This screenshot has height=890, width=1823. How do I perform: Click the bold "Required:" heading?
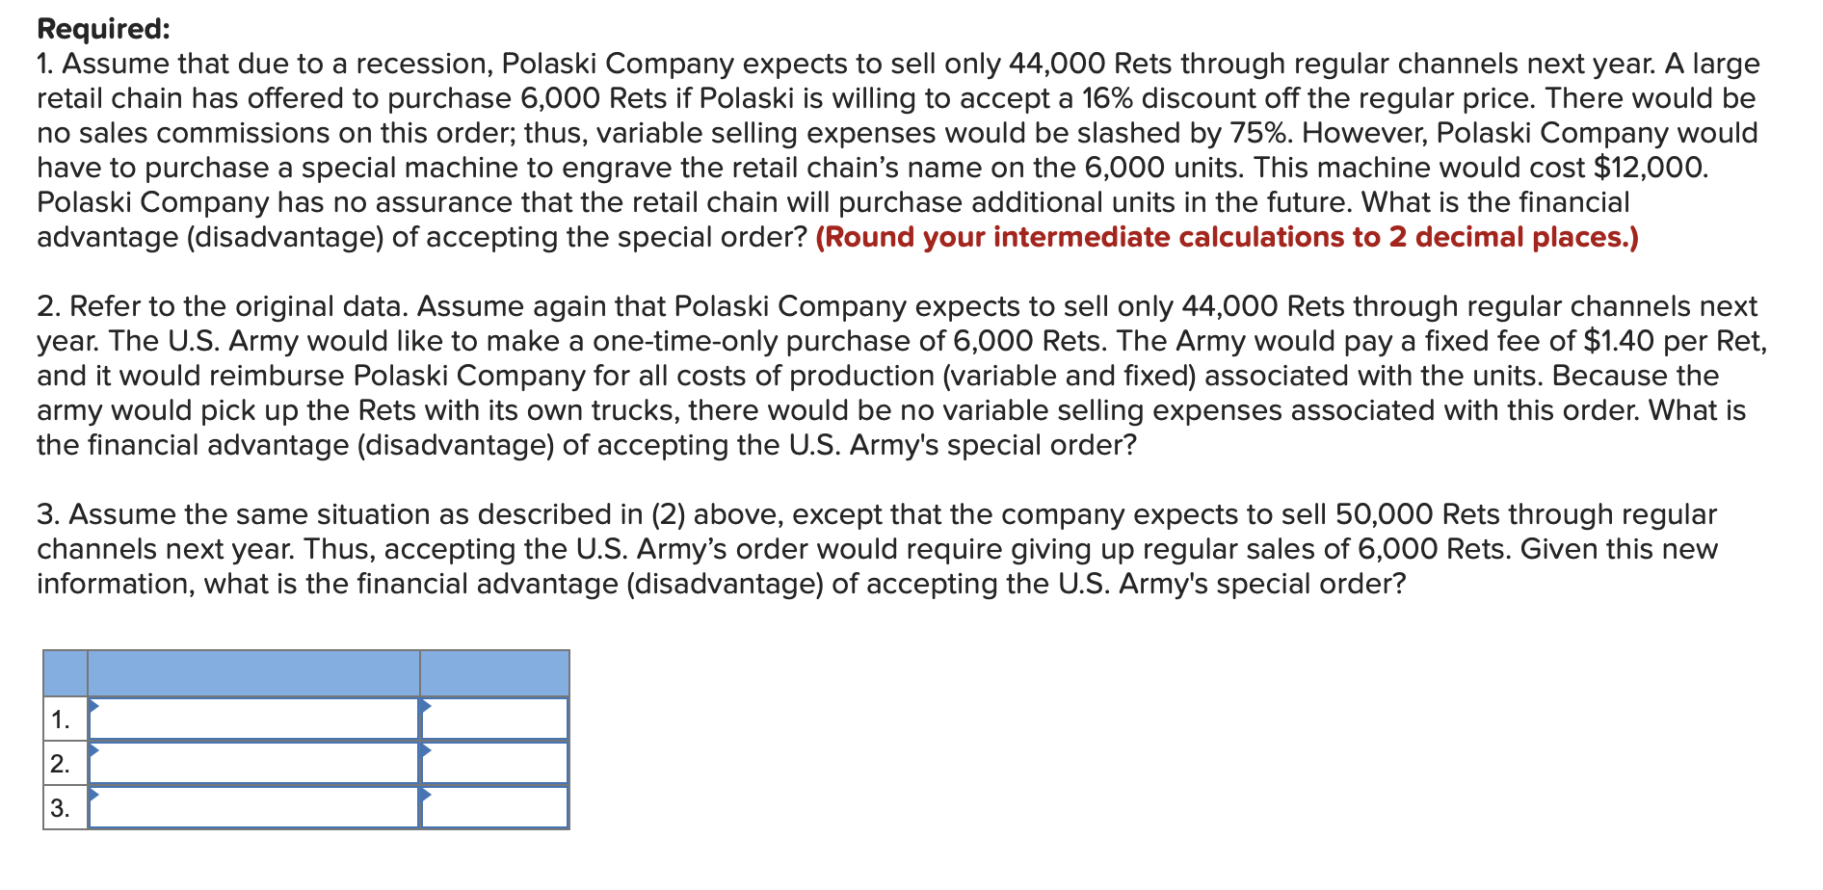[103, 29]
